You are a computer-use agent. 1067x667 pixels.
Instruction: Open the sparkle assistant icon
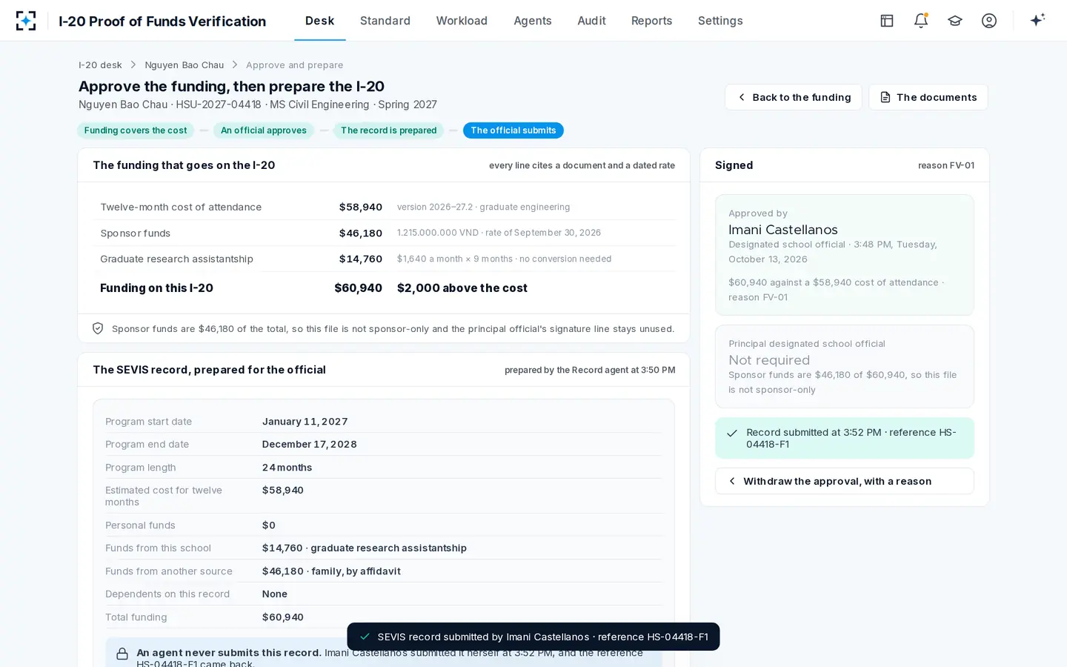1037,20
